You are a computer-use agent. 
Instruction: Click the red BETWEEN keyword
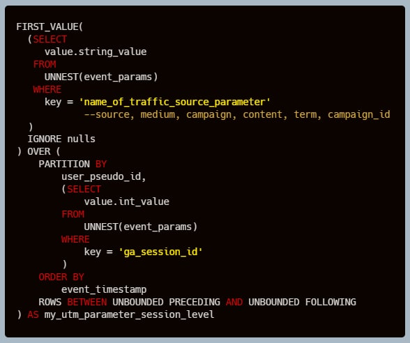(86, 302)
